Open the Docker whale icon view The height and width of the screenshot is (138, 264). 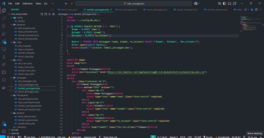point(4,88)
